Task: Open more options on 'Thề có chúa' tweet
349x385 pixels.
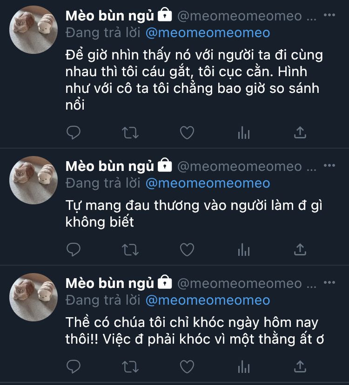Action: click(x=329, y=282)
